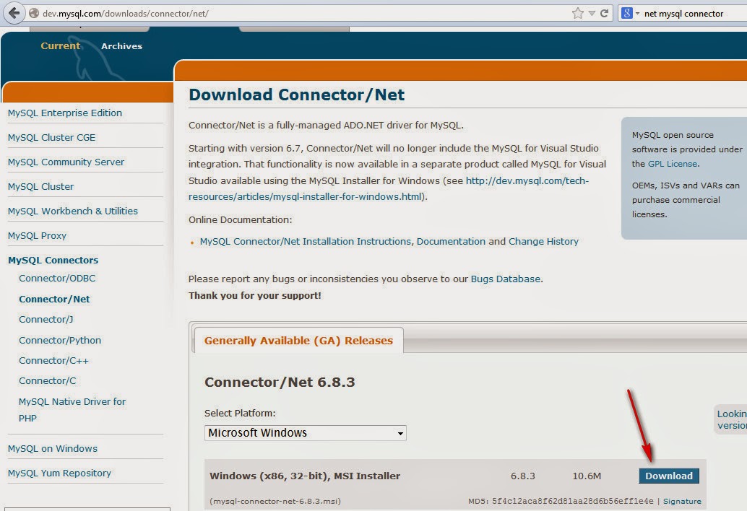747x511 pixels.
Task: Click Download button for MSI Installer
Action: tap(669, 476)
